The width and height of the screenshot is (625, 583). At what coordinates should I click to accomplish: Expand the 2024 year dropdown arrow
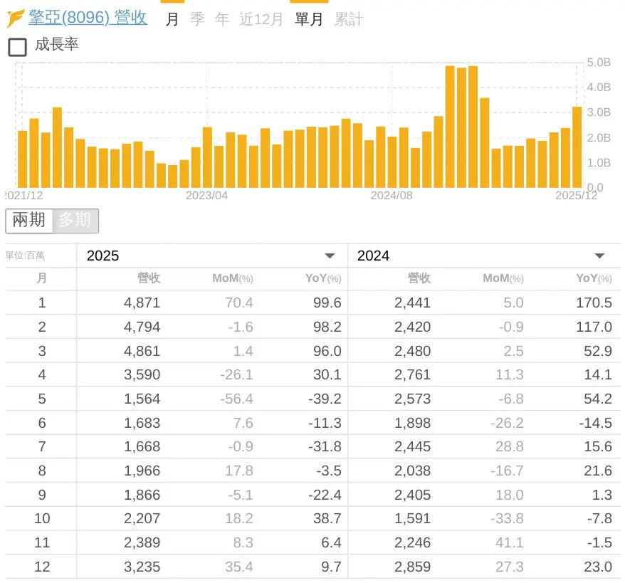pos(599,256)
